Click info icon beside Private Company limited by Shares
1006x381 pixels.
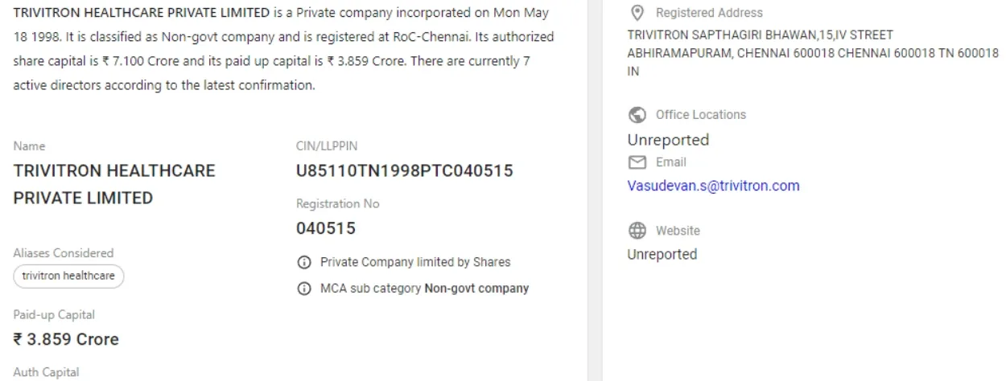[304, 262]
